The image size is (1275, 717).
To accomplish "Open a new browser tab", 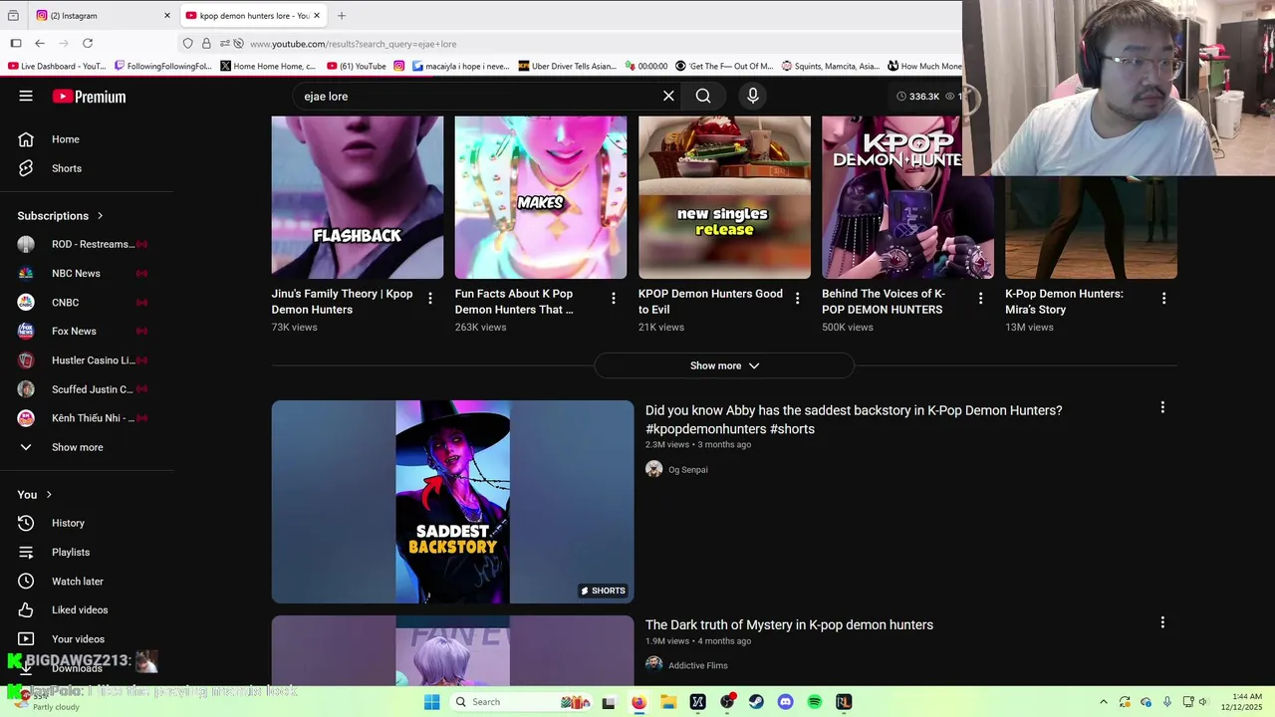I will click(342, 16).
